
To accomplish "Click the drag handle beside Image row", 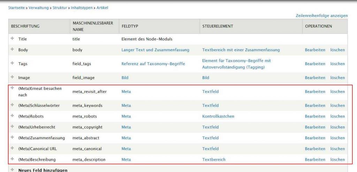I will [13, 77].
